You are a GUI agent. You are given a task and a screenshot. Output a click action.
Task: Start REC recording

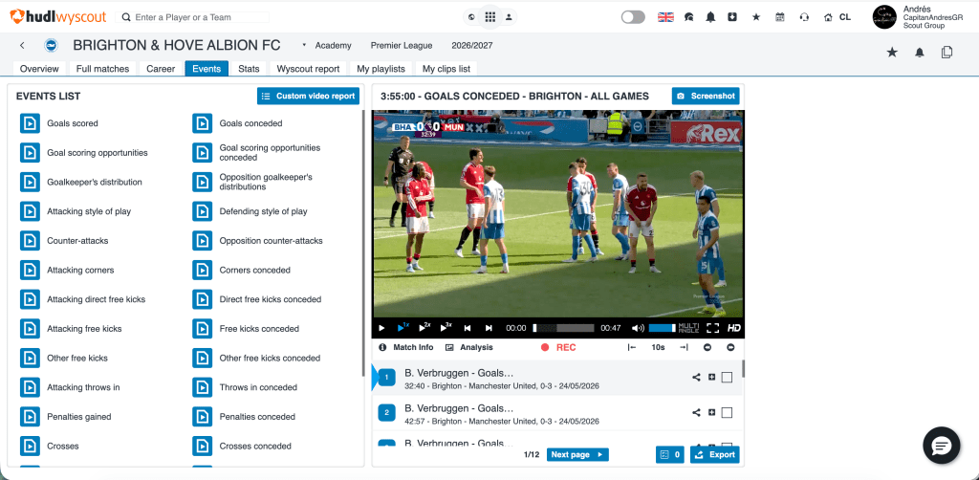point(558,347)
